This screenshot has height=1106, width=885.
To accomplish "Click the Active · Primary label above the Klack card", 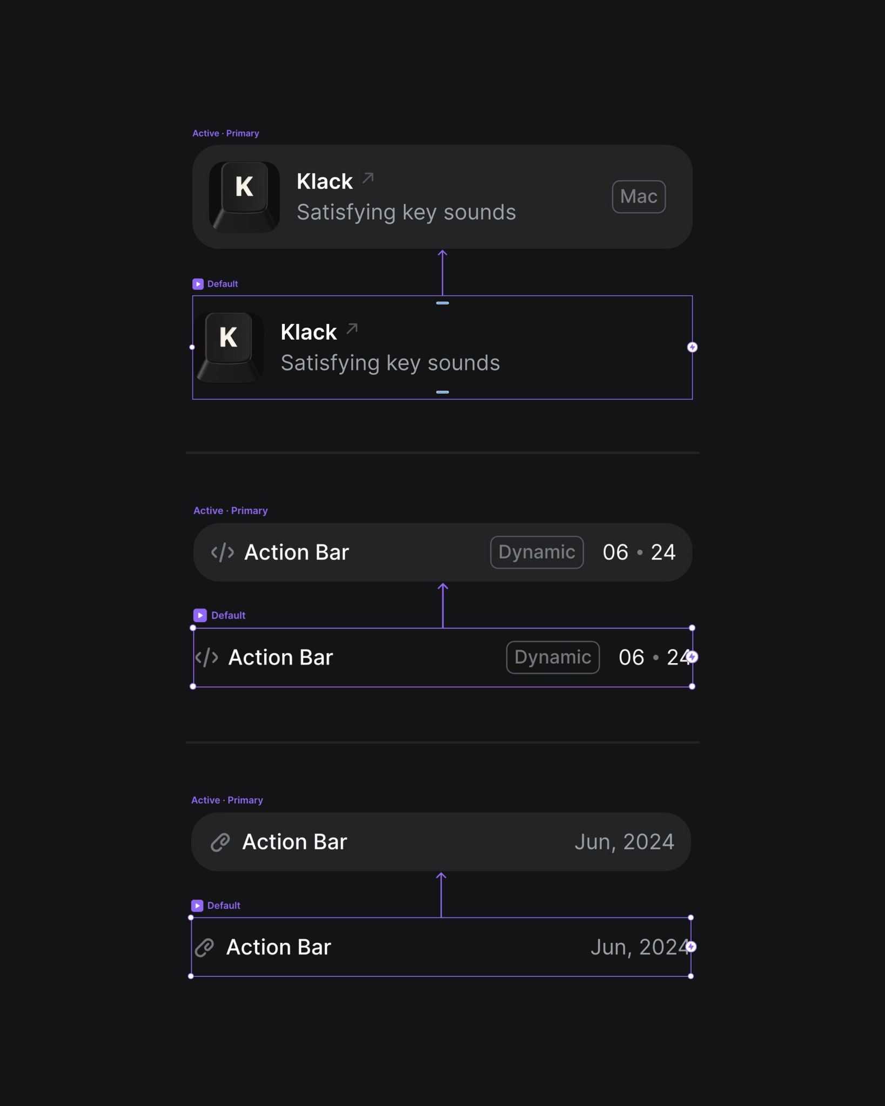I will click(226, 133).
